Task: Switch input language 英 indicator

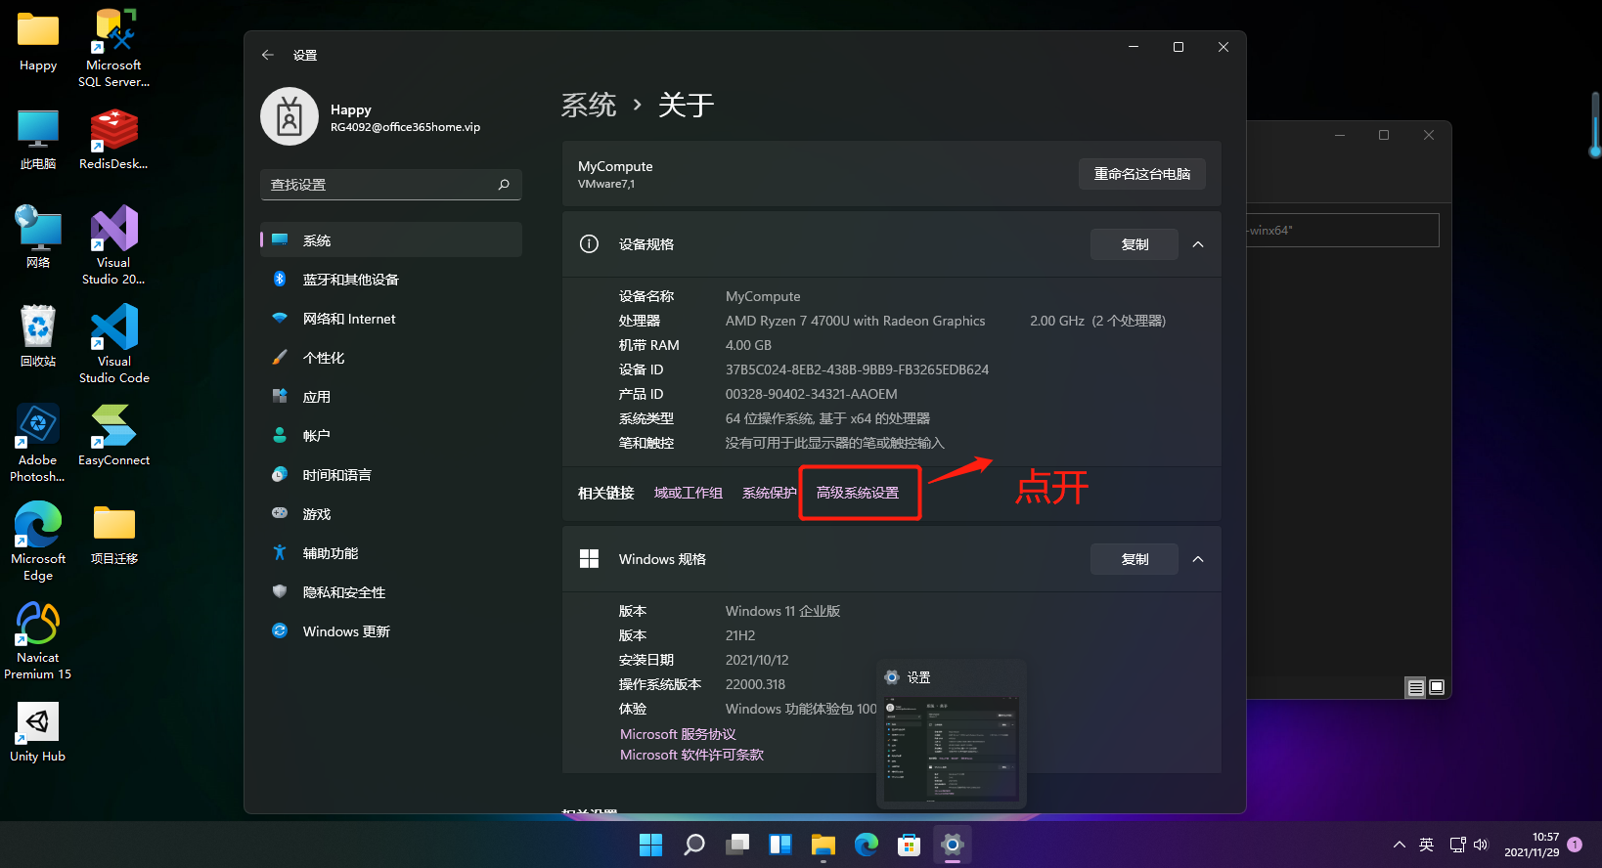Action: (x=1427, y=845)
